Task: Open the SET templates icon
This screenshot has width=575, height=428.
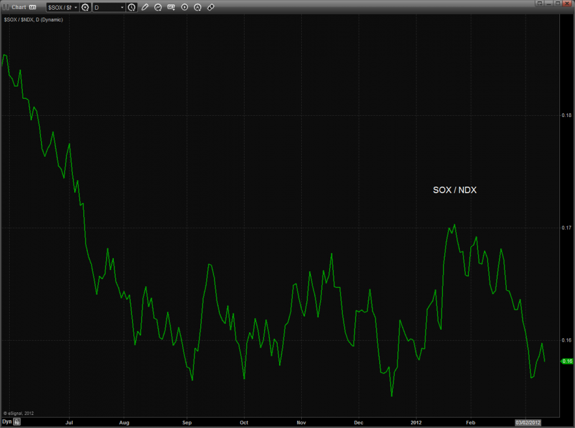Action: click(x=172, y=7)
